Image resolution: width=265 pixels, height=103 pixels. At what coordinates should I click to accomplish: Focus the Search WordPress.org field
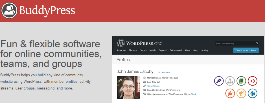[237, 43]
